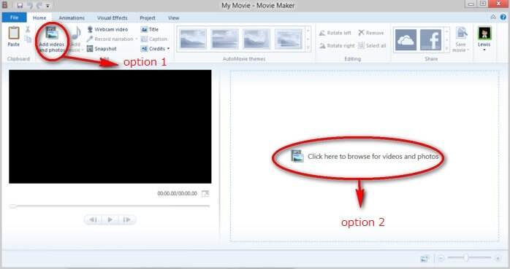Click the Save movie icon
The height and width of the screenshot is (269, 510).
pyautogui.click(x=461, y=33)
